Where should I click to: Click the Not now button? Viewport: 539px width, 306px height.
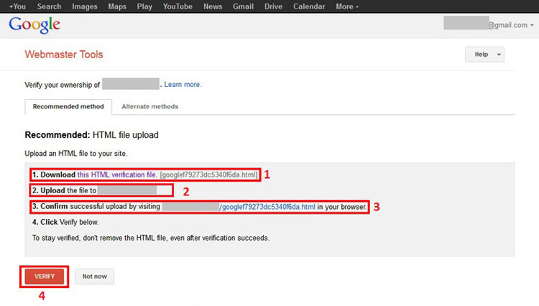click(x=95, y=277)
